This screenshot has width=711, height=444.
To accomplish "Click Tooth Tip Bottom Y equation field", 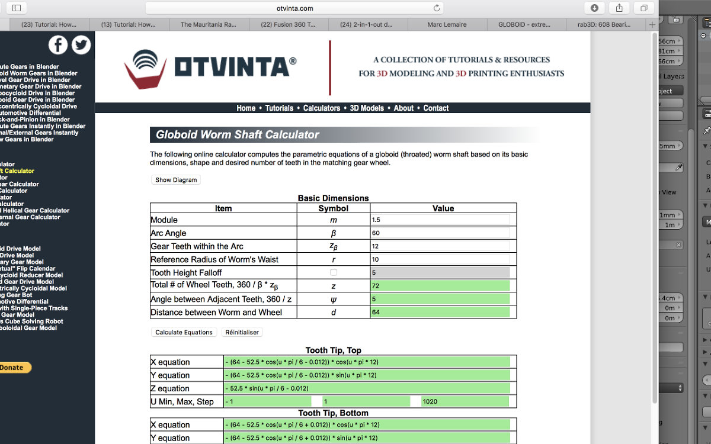I will (367, 437).
